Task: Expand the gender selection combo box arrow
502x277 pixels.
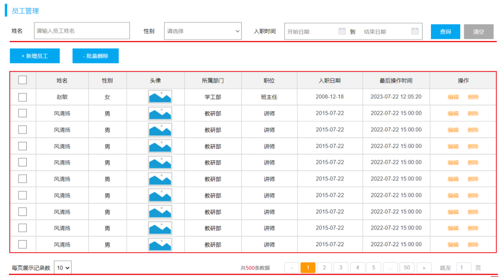Action: [x=237, y=31]
